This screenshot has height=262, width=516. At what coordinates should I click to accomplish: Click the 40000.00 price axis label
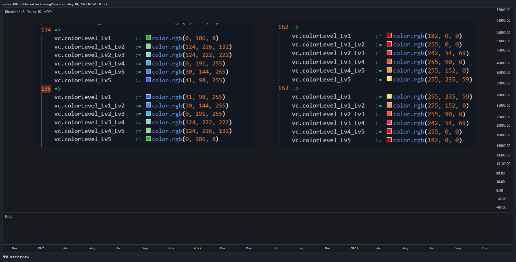pos(503,63)
